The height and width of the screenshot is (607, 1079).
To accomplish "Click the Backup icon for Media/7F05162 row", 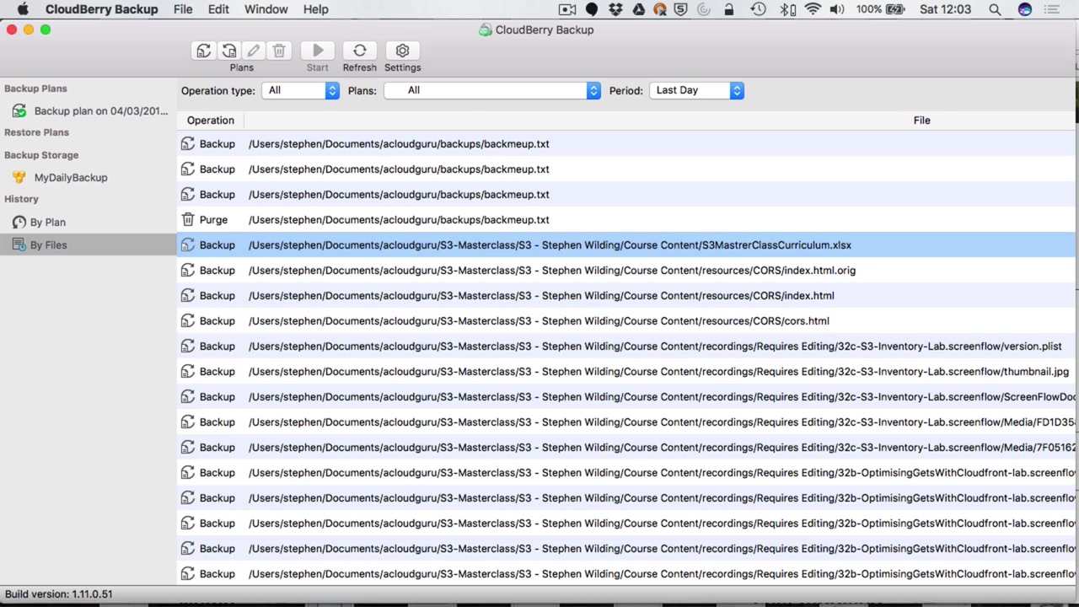I will tap(188, 448).
